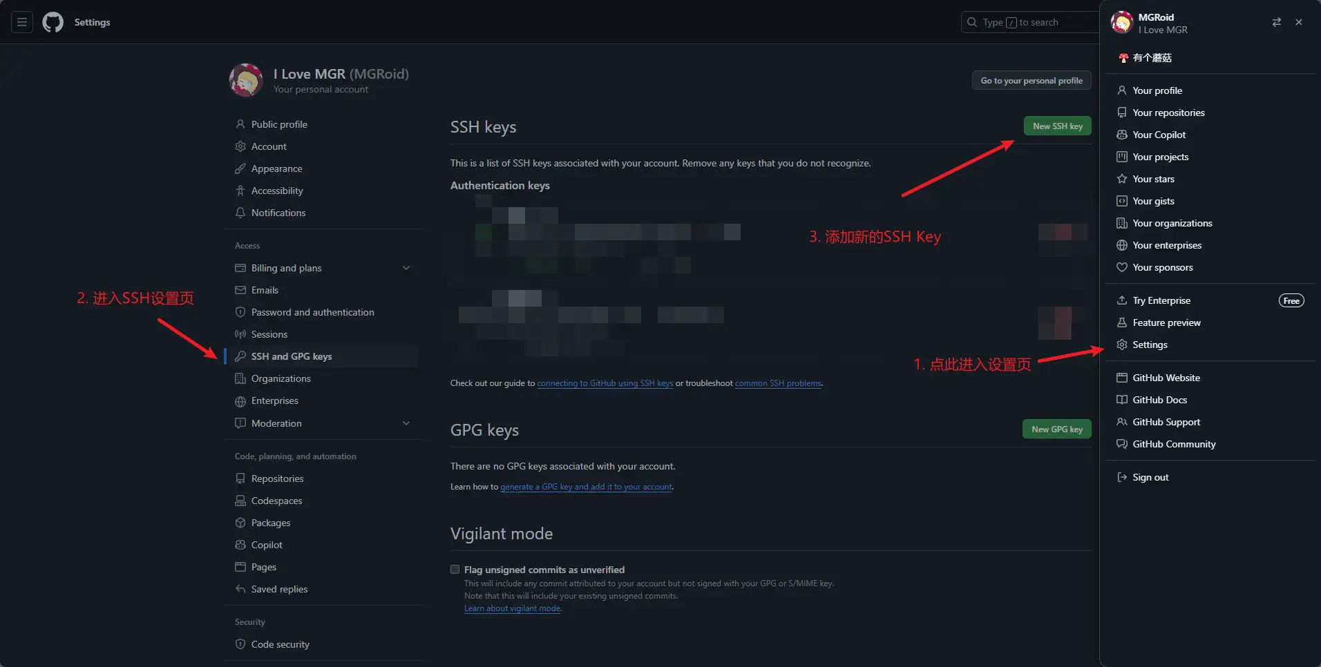Click the package icon beside Packages

point(240,523)
